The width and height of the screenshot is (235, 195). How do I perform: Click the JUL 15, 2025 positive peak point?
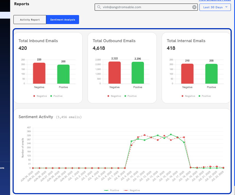click(x=171, y=135)
